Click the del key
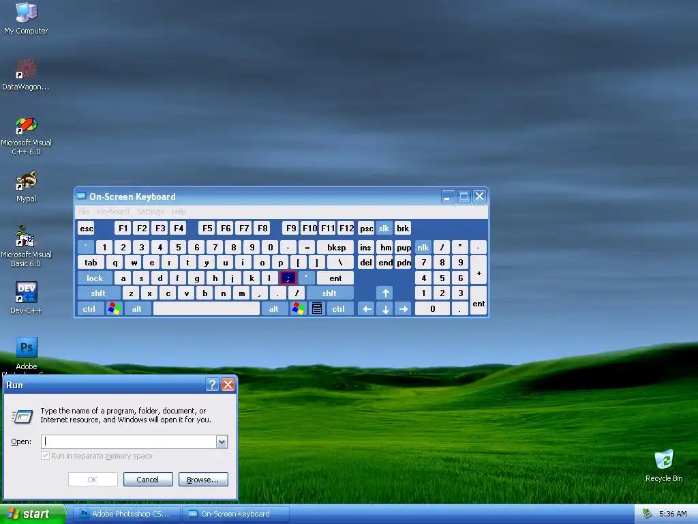 coord(366,263)
